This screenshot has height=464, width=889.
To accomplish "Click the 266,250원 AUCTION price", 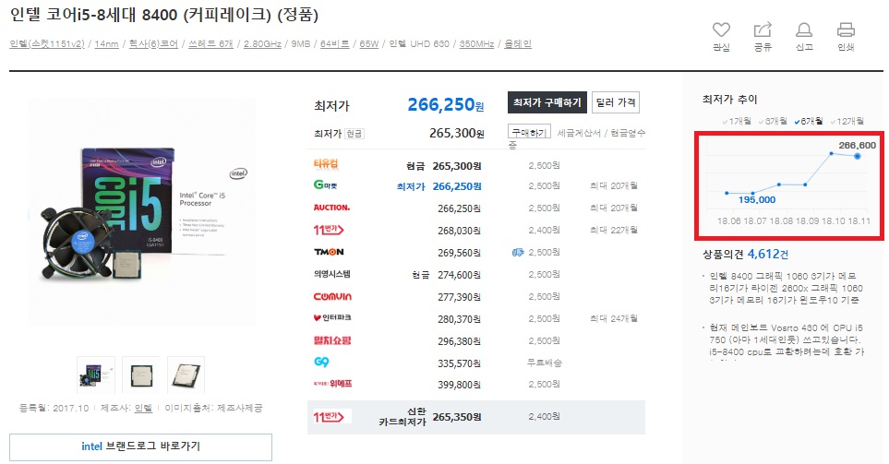I will [459, 208].
